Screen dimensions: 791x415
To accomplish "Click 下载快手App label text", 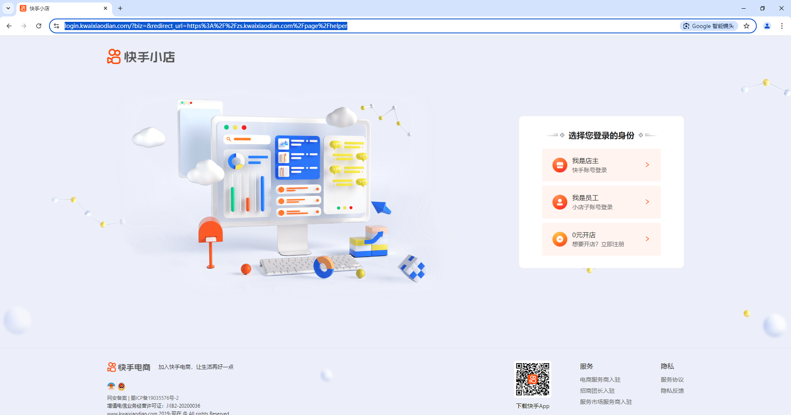I will pyautogui.click(x=533, y=406).
